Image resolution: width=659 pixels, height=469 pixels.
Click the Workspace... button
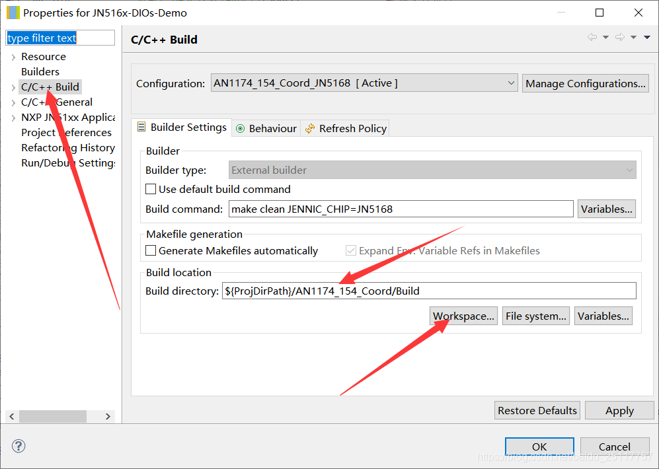463,316
